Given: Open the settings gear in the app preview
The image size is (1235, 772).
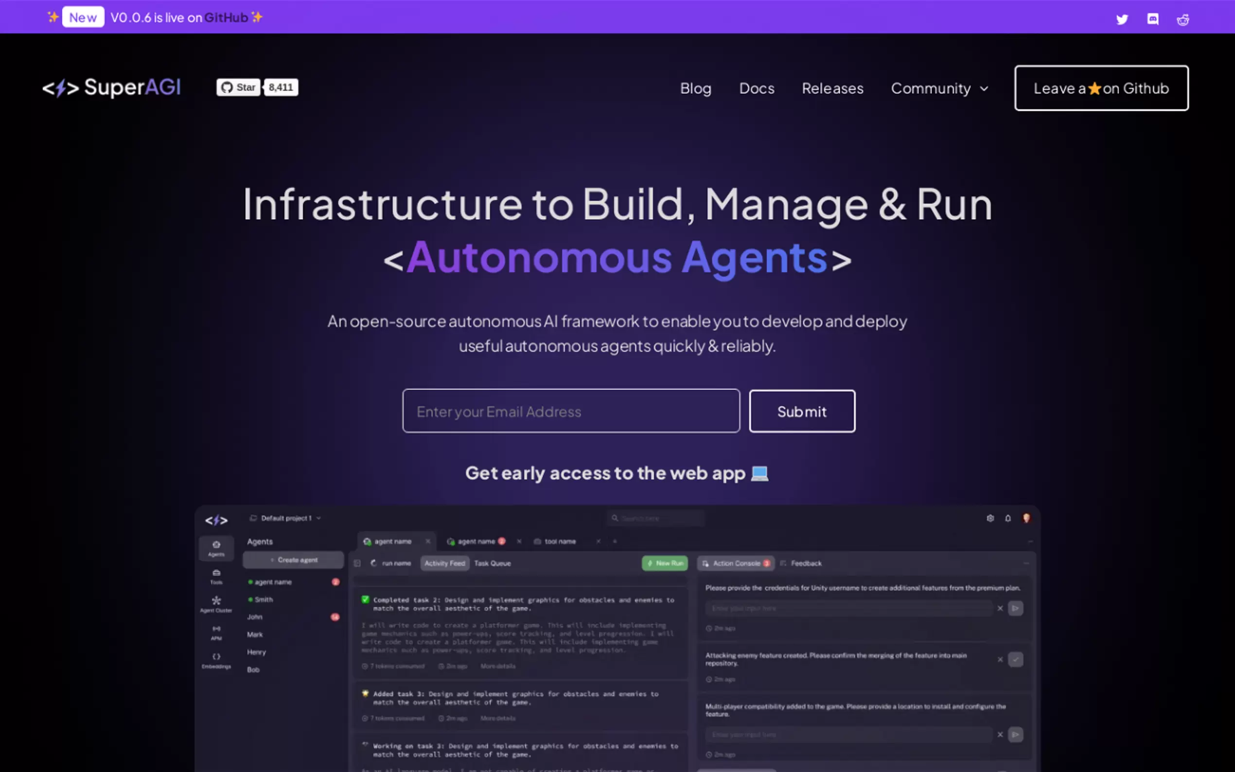Looking at the screenshot, I should pyautogui.click(x=990, y=518).
